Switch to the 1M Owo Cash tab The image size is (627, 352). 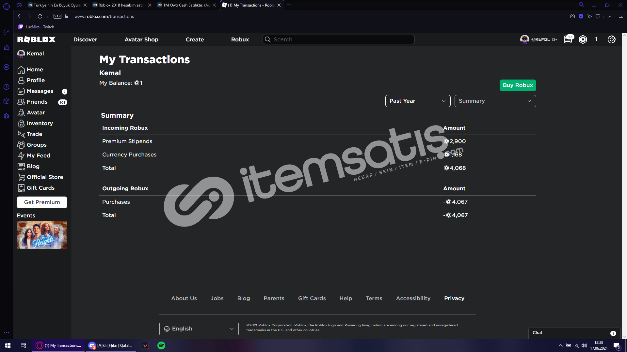point(186,5)
